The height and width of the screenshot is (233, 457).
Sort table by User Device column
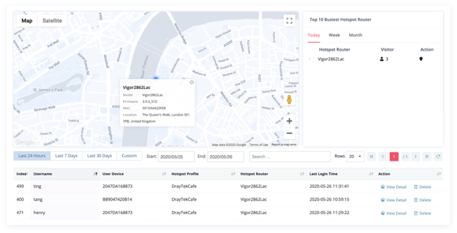(x=164, y=174)
